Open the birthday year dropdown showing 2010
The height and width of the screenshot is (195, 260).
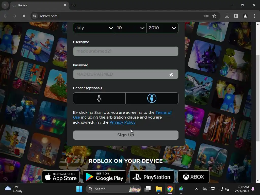coord(162,28)
